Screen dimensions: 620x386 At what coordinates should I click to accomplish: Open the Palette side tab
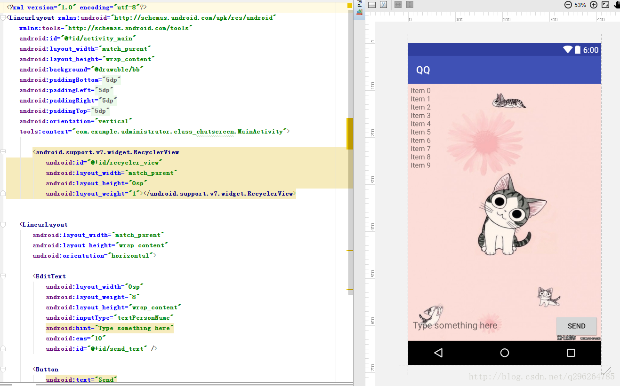coord(359,9)
